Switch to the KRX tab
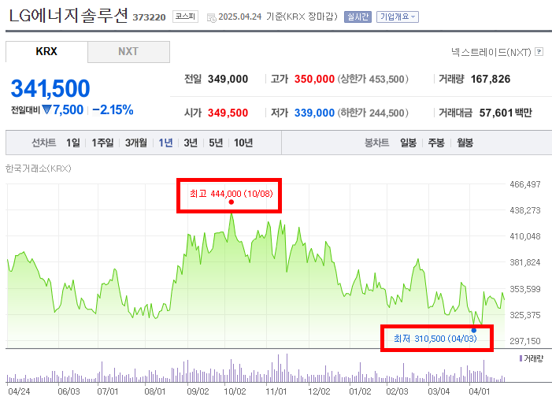552x404 pixels. pyautogui.click(x=46, y=51)
